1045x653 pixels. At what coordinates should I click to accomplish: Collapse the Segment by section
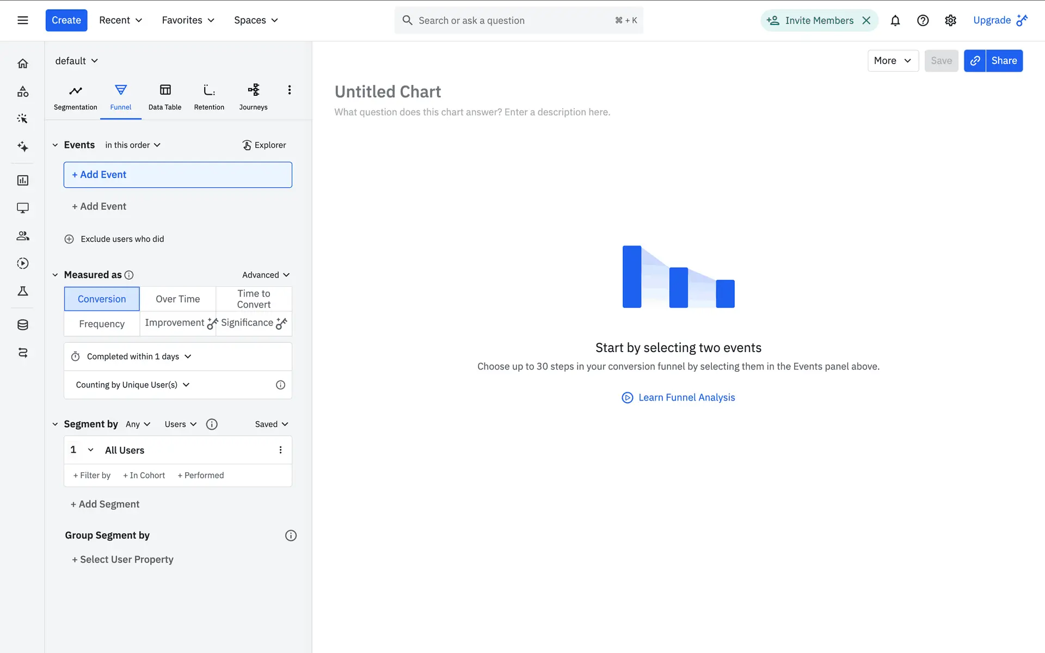(55, 424)
